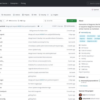This screenshot has width=100, height=100.
Task: Click the Security policy scale icon
Action: 80,53
